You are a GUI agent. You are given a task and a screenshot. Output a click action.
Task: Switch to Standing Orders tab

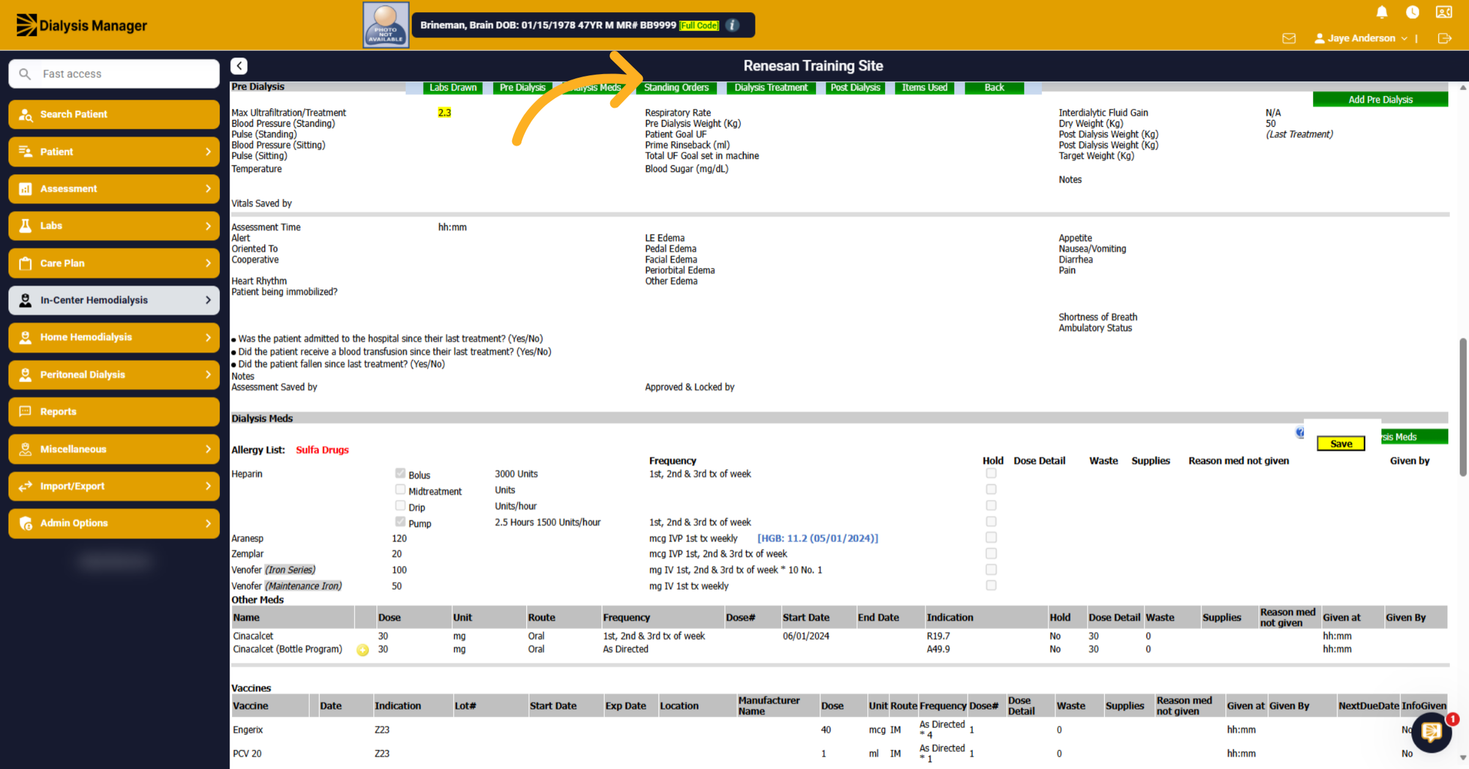(676, 87)
